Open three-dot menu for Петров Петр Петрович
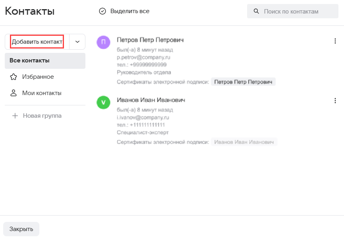Screen dimensions: 344x241 pos(335,41)
